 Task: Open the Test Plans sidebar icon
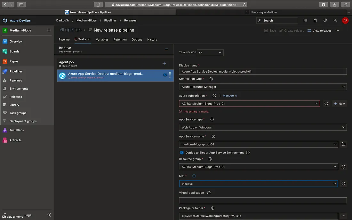click(5, 130)
